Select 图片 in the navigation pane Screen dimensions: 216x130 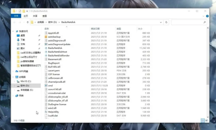[23, 48]
